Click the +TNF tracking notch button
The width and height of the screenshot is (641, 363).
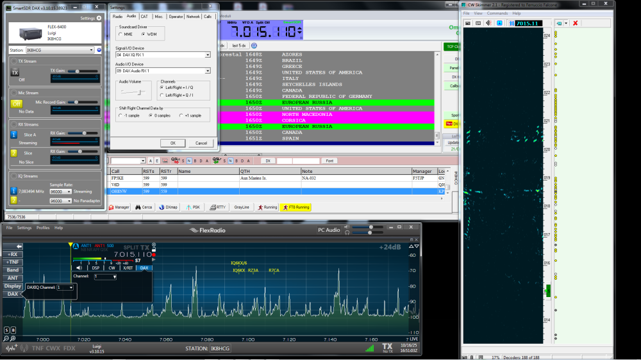tap(12, 262)
